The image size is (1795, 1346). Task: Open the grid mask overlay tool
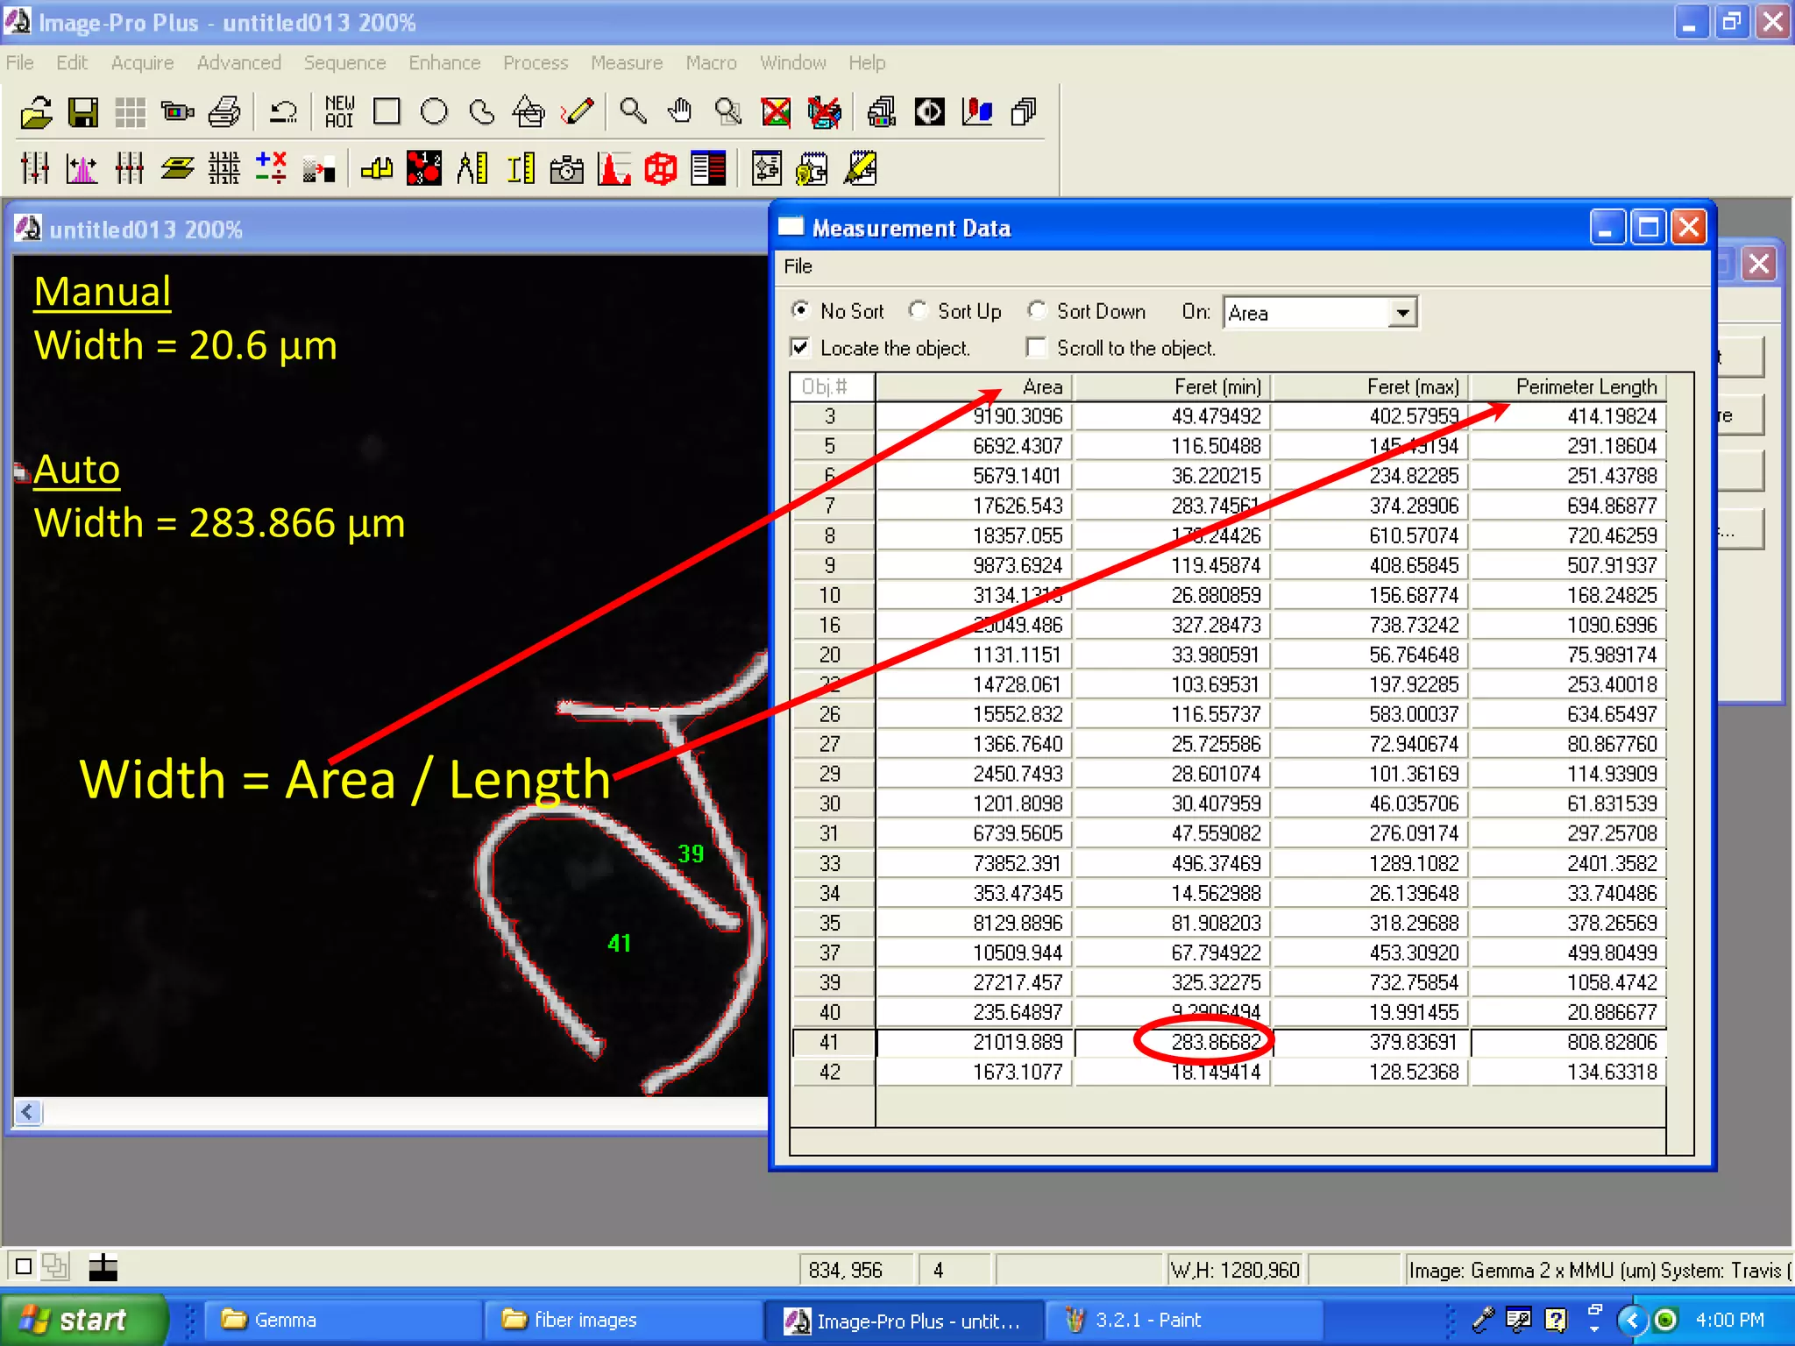pos(224,167)
